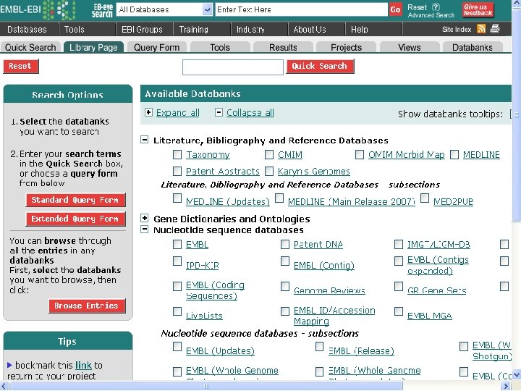Check the MEDLINE checkbox
Image resolution: width=521 pixels, height=391 pixels.
[454, 155]
